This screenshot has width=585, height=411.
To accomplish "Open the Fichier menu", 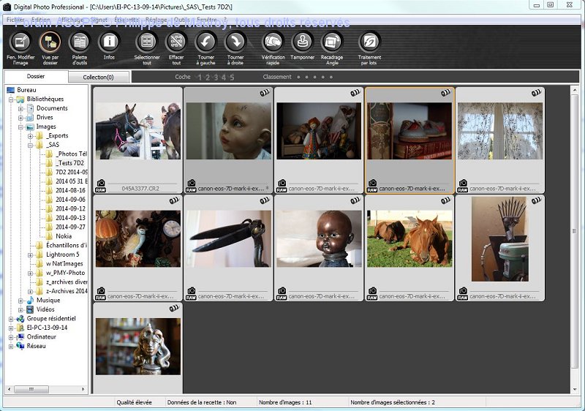I will pos(15,19).
